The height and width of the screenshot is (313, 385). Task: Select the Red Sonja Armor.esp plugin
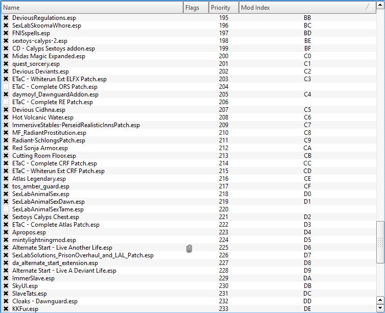click(40, 148)
